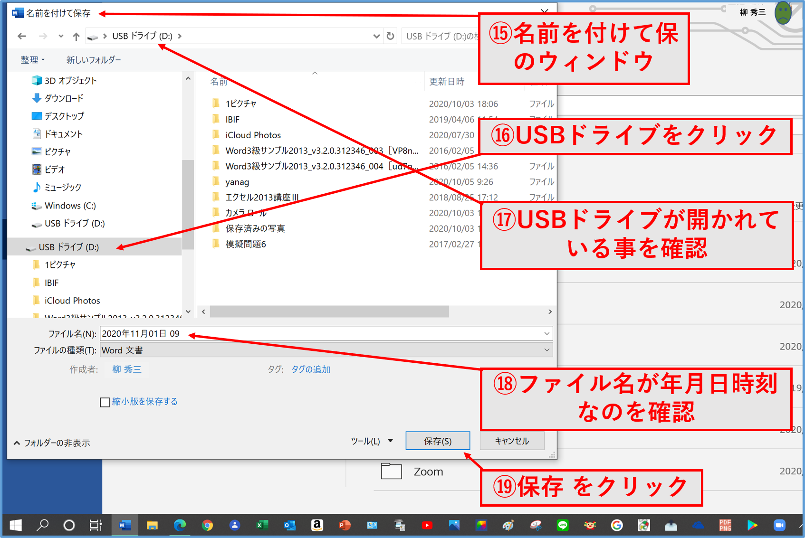The image size is (805, 538).
Task: Click the refresh button next to the address bar
Action: (x=390, y=36)
